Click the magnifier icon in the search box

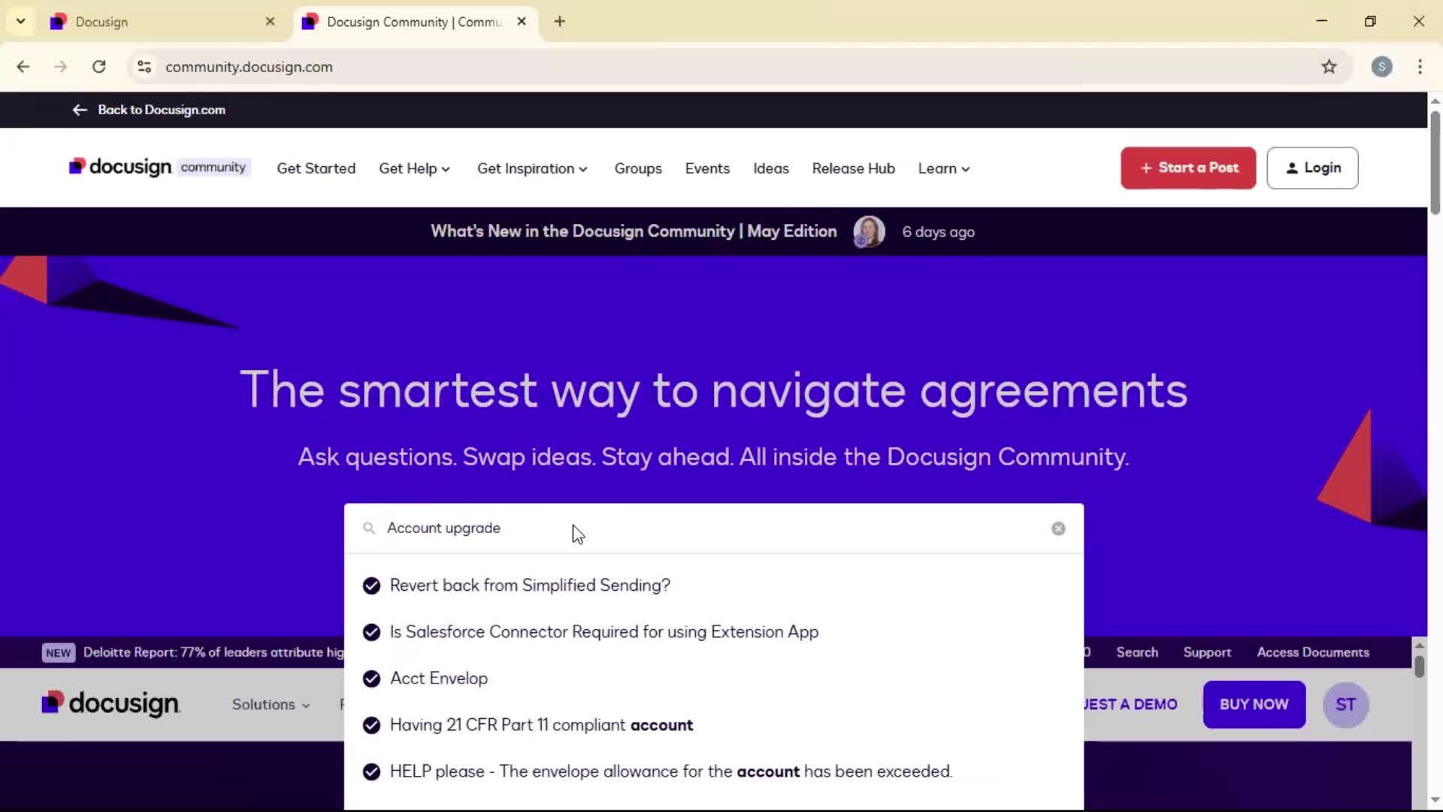pos(369,529)
